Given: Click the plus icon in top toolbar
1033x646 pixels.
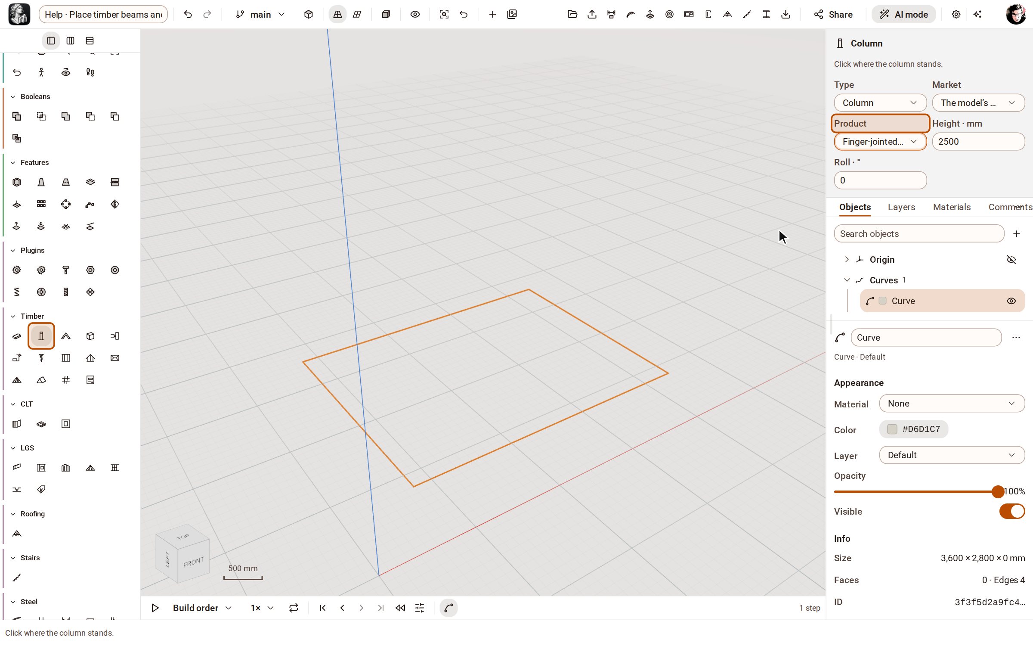Looking at the screenshot, I should [x=492, y=14].
